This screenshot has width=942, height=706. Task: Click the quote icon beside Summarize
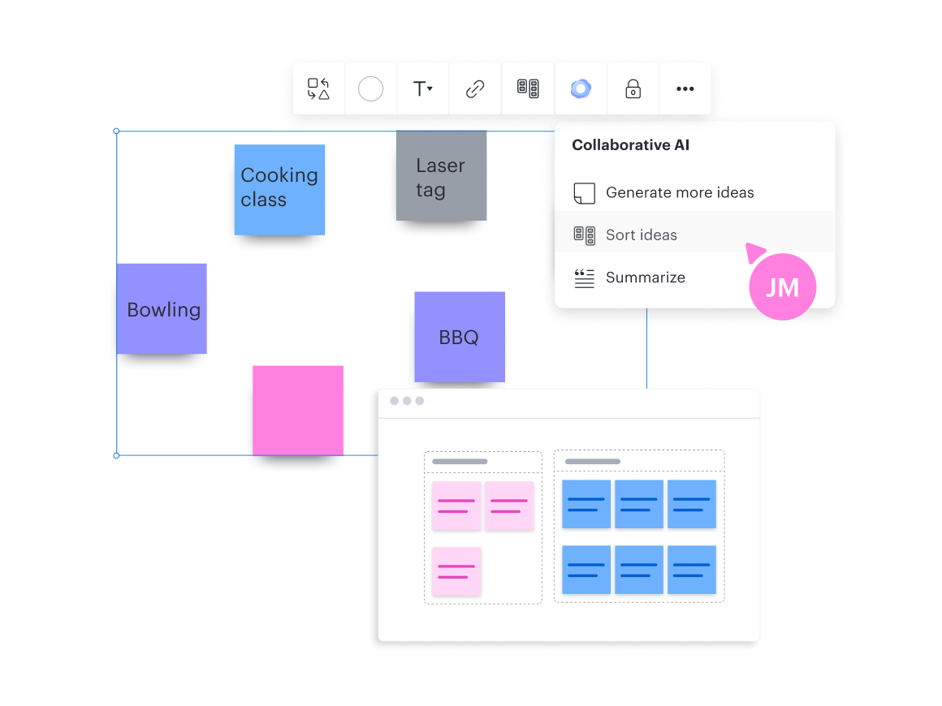584,278
